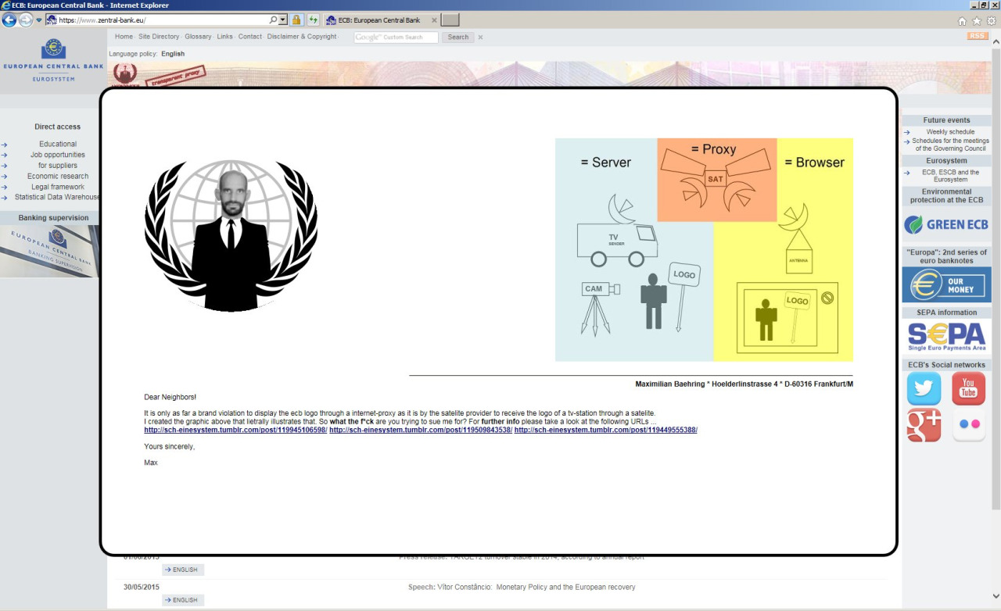Screen dimensions: 1001x611
Task: Open the Glossary link
Action: tap(198, 37)
